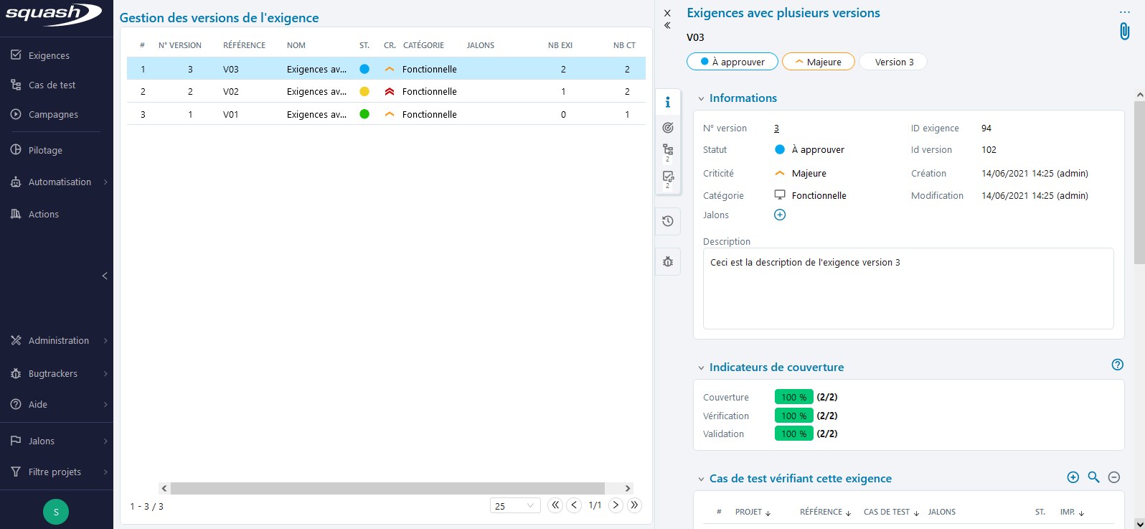Jump to requirement links tree anchor icon
This screenshot has width=1145, height=529.
(668, 151)
